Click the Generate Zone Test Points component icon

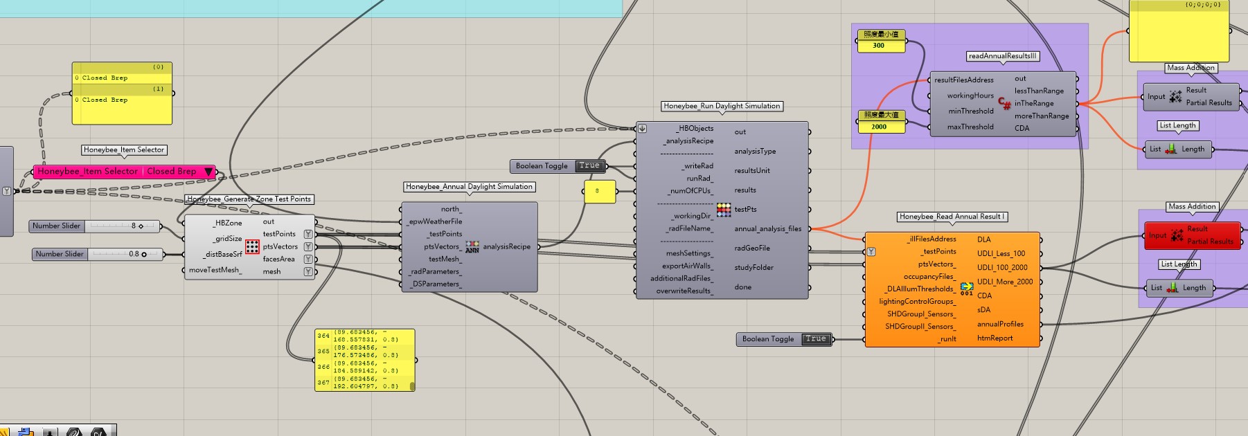252,246
